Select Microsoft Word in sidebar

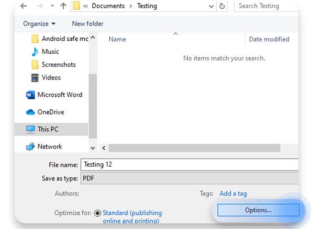pyautogui.click(x=54, y=95)
